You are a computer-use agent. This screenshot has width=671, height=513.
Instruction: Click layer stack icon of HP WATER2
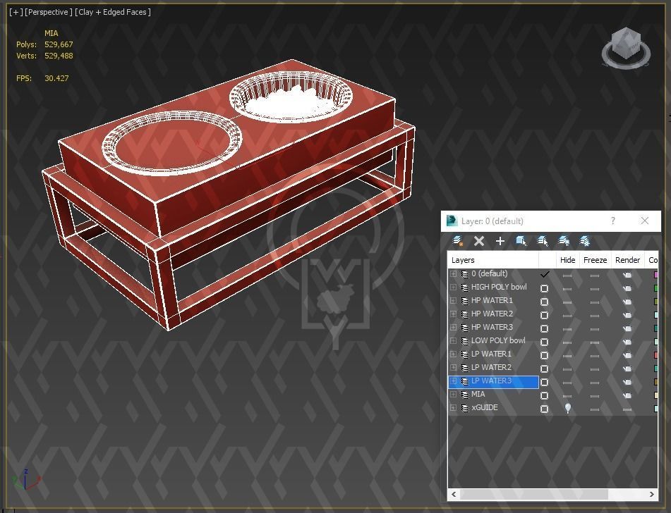click(x=465, y=314)
